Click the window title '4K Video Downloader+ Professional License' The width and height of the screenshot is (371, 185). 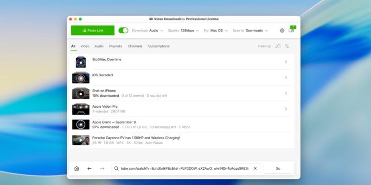point(184,19)
